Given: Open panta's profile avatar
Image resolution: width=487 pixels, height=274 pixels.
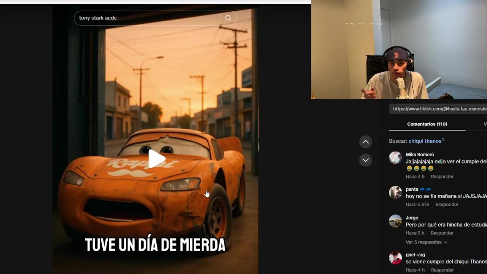Looking at the screenshot, I should pos(395,192).
